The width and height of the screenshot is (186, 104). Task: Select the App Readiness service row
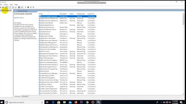coord(67,34)
